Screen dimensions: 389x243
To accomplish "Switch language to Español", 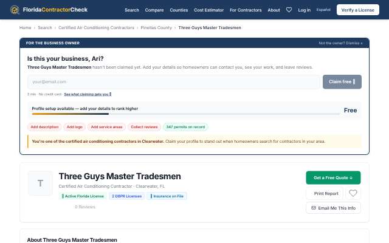I will (323, 10).
